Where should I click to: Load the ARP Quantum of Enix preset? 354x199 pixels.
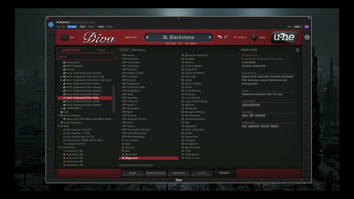pos(134,119)
